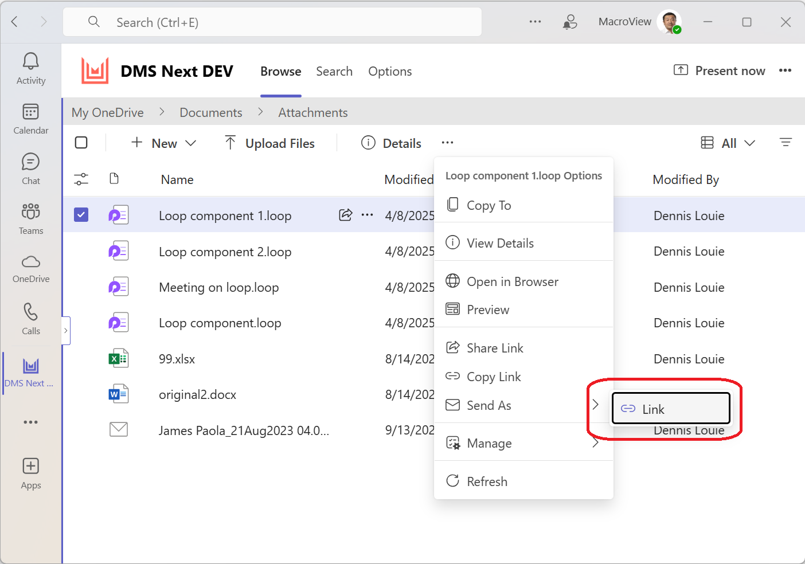
Task: Click the Excel icon for 99.xlsx
Action: coord(118,359)
